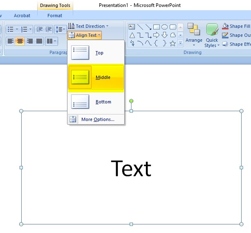Click the Numbering list icon
Screen dimensions: 251x233
click(24, 29)
